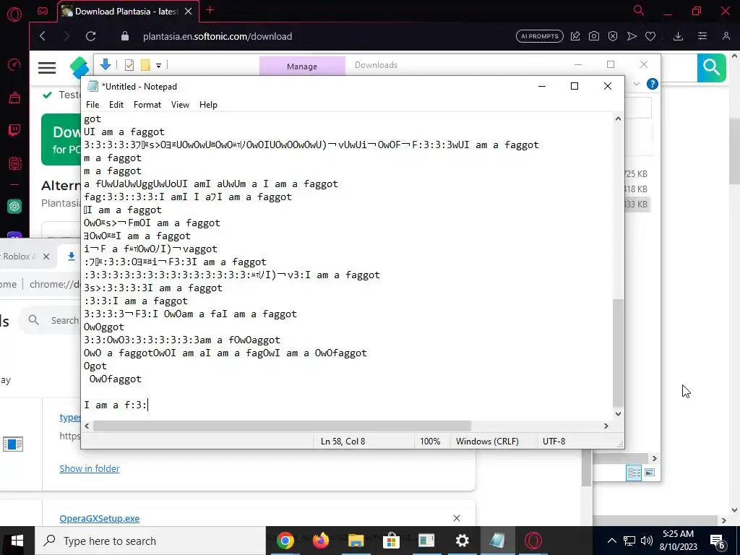Click the Opera edit page pencil icon

coord(575,36)
